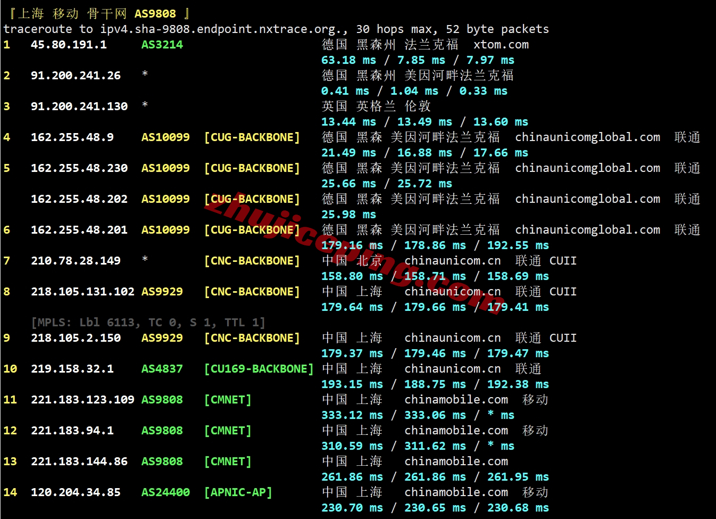Screen dimensions: 716x519
Task: Click the AS4837 label
Action: tap(162, 369)
